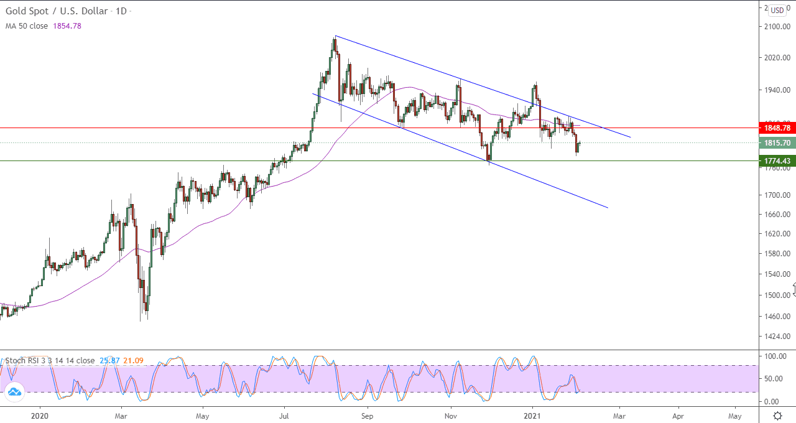Click the 2100.00 price axis label
Viewport: 796px width, 423px height.
point(777,27)
